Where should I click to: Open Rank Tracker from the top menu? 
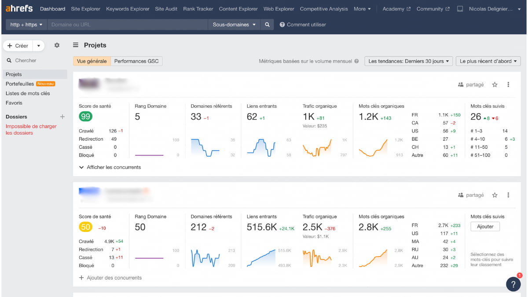pyautogui.click(x=198, y=8)
